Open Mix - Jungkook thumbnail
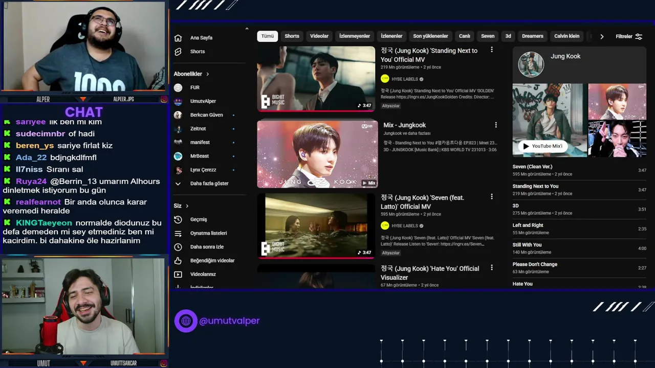This screenshot has width=655, height=368. 317,154
